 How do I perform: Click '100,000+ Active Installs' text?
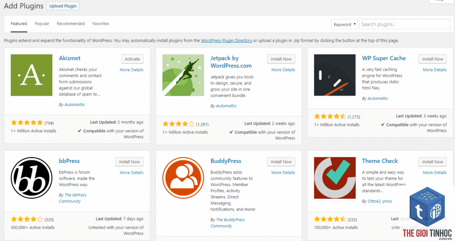336,227
